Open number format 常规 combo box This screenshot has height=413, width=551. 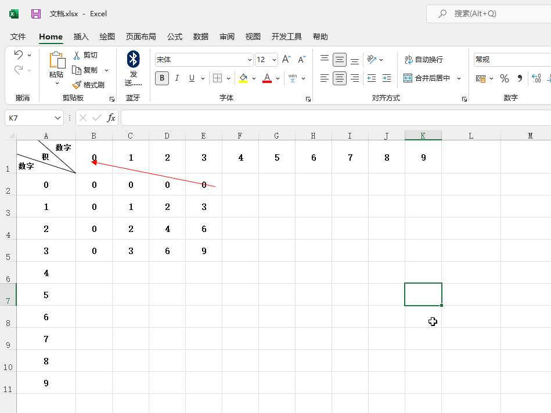[512, 59]
